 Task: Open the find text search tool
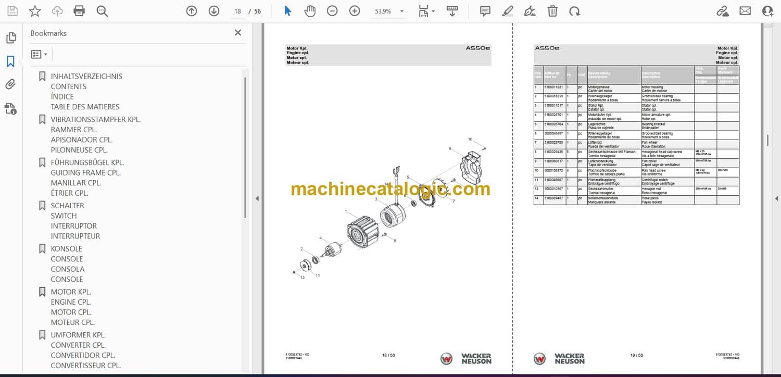click(x=102, y=11)
